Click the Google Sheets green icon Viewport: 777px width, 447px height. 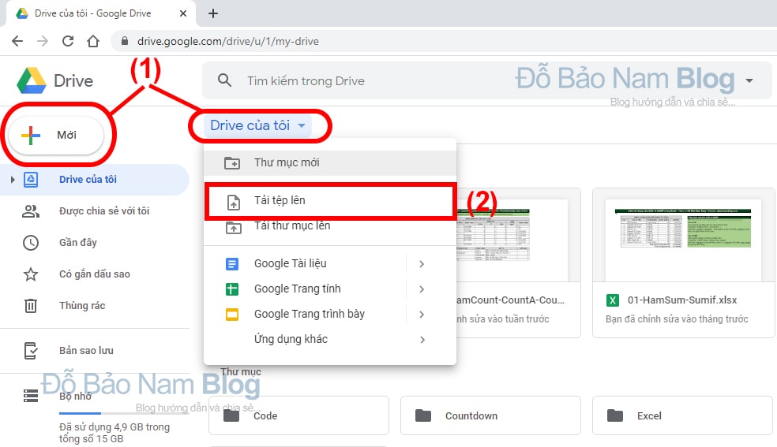(232, 289)
